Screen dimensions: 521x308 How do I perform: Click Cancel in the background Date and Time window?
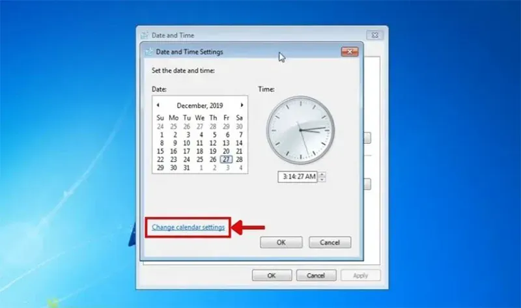tap(316, 275)
